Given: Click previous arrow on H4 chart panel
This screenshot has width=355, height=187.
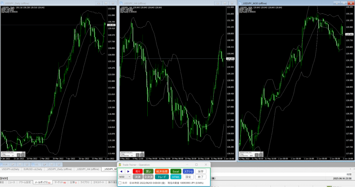Looking at the screenshot, I should [x=138, y=155].
